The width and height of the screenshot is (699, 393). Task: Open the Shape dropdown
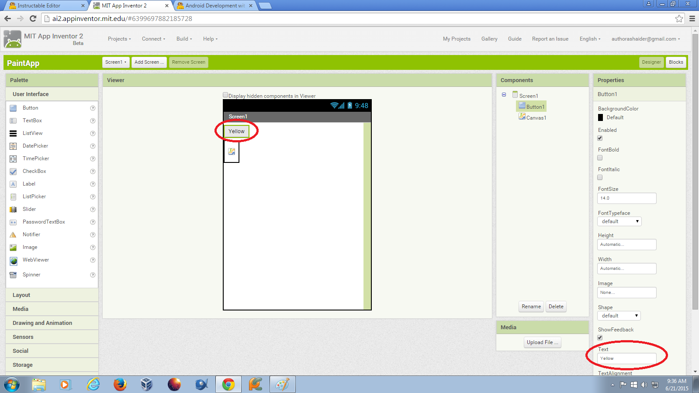click(x=619, y=316)
